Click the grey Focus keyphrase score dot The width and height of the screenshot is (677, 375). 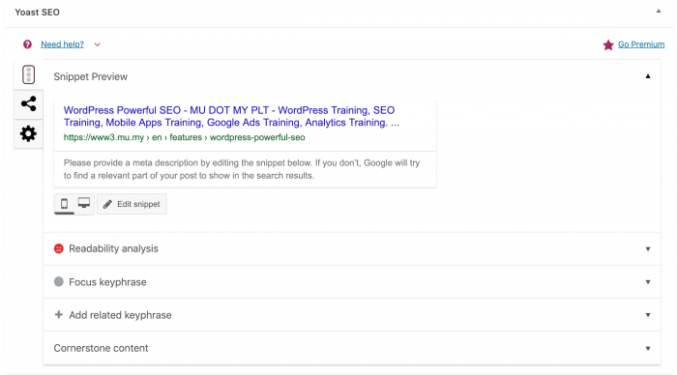click(x=59, y=282)
